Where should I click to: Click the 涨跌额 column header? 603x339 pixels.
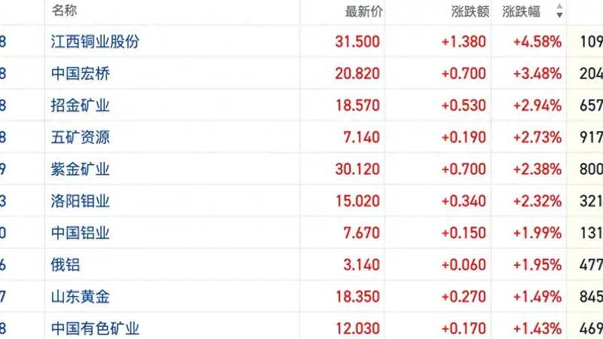pyautogui.click(x=470, y=11)
